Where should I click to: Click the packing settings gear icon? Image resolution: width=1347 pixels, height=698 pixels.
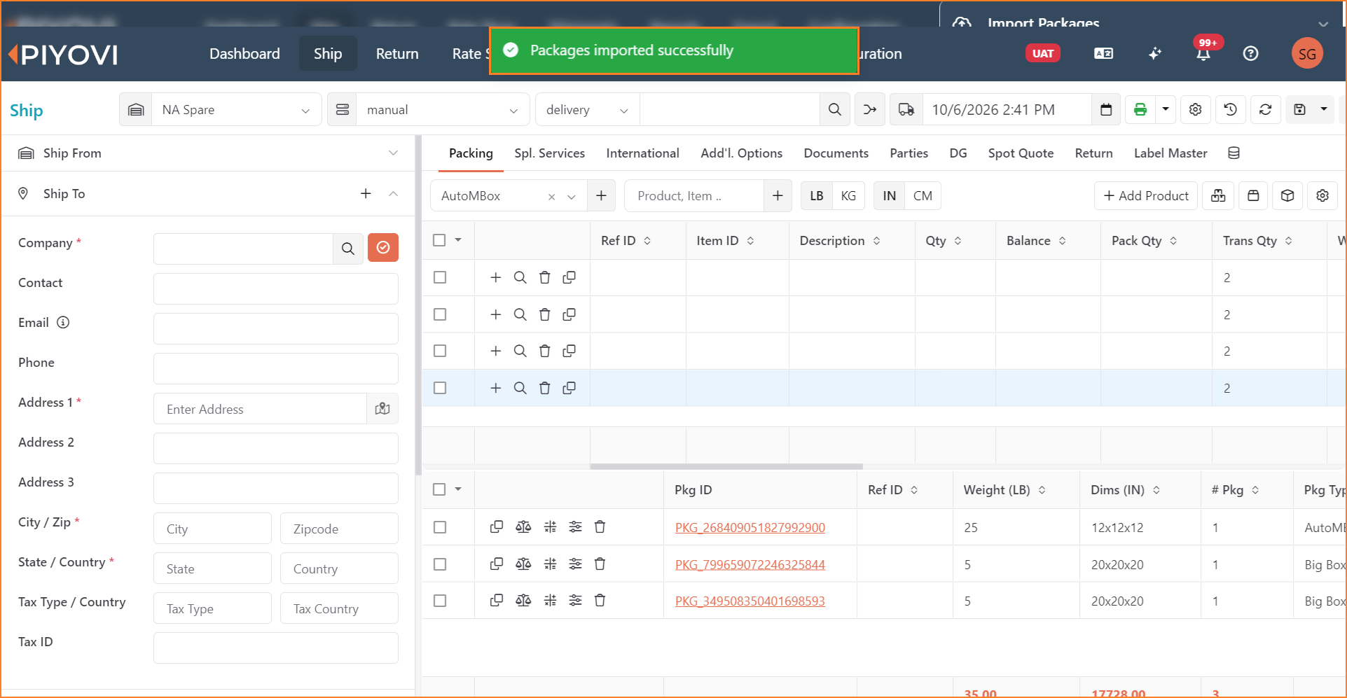point(1322,196)
